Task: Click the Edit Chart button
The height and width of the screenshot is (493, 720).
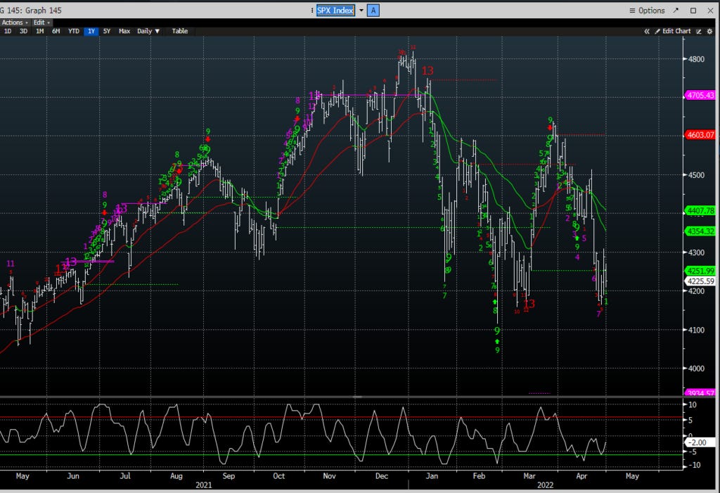Action: (x=673, y=31)
